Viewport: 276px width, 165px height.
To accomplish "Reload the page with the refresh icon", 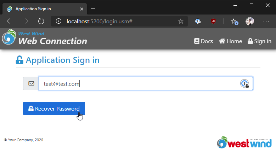I will 41,21.
